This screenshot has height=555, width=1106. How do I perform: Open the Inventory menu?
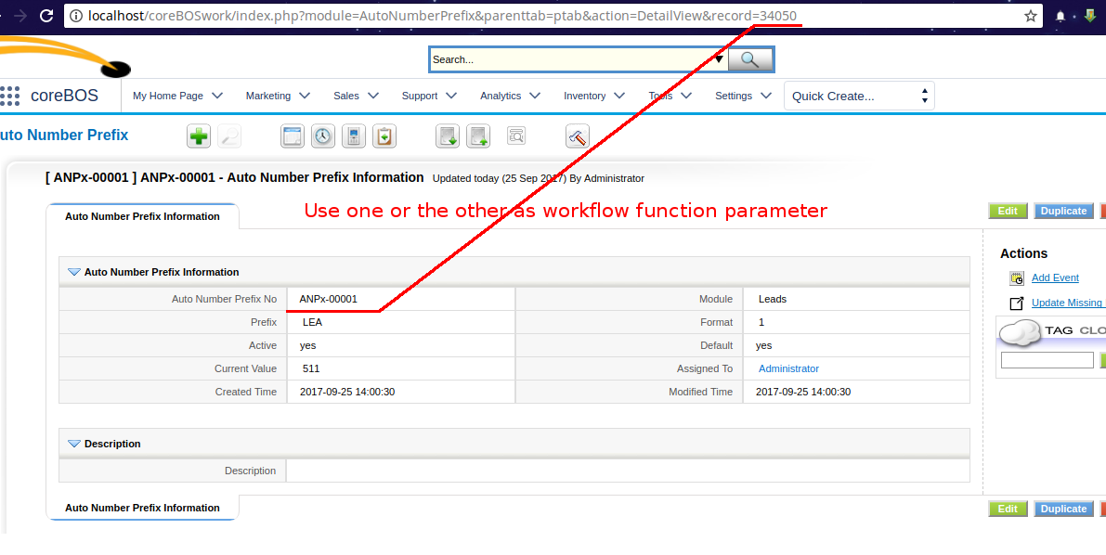tap(593, 96)
